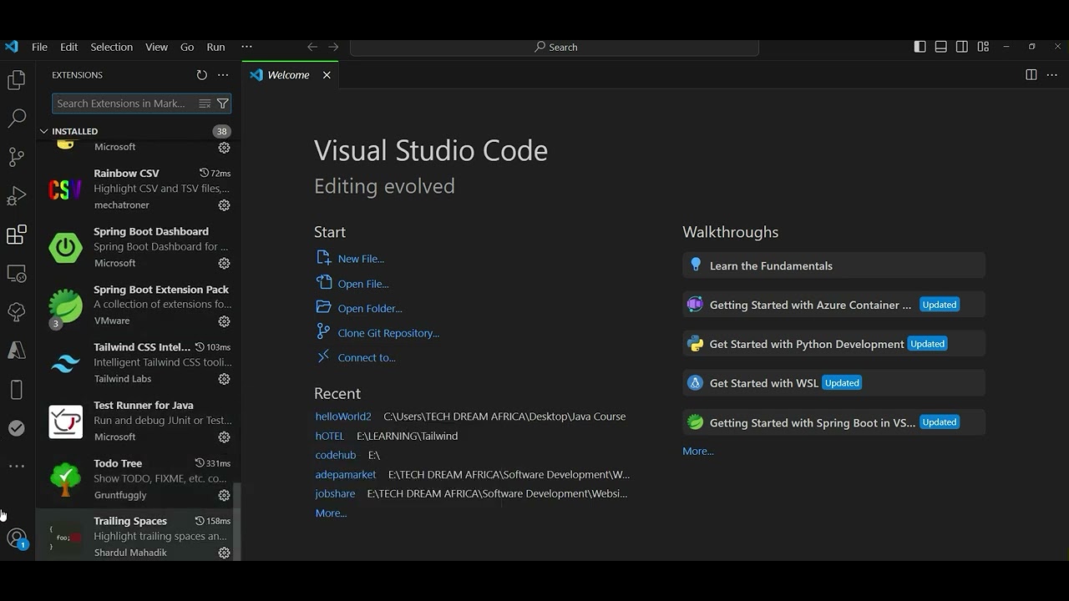Open the Testing view icon
Screen dimensions: 1069x601
pos(17,312)
